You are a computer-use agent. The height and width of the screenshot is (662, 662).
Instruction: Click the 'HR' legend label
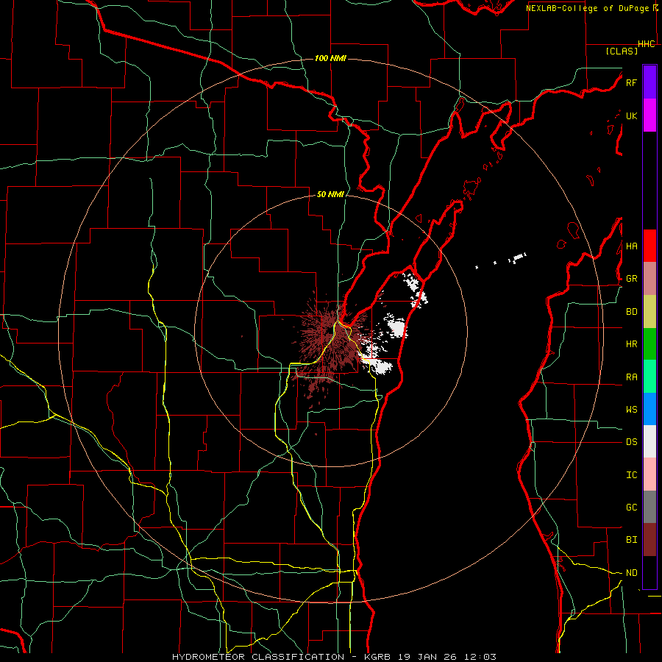coord(631,344)
